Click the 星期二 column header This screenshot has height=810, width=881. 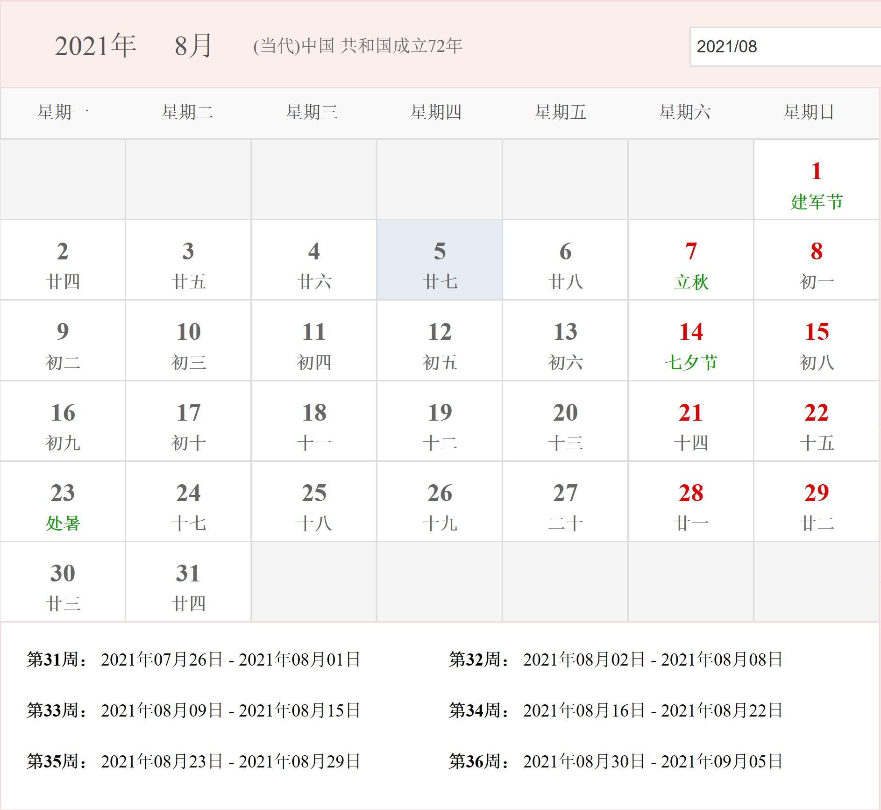point(187,112)
